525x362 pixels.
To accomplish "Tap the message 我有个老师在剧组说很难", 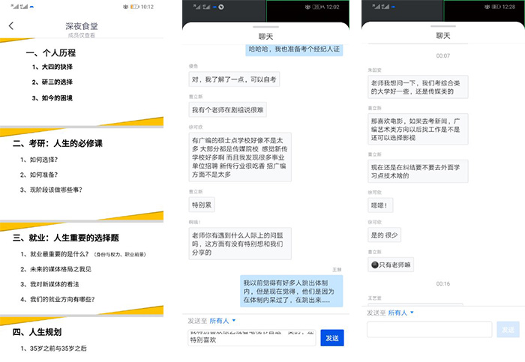I will 227,110.
